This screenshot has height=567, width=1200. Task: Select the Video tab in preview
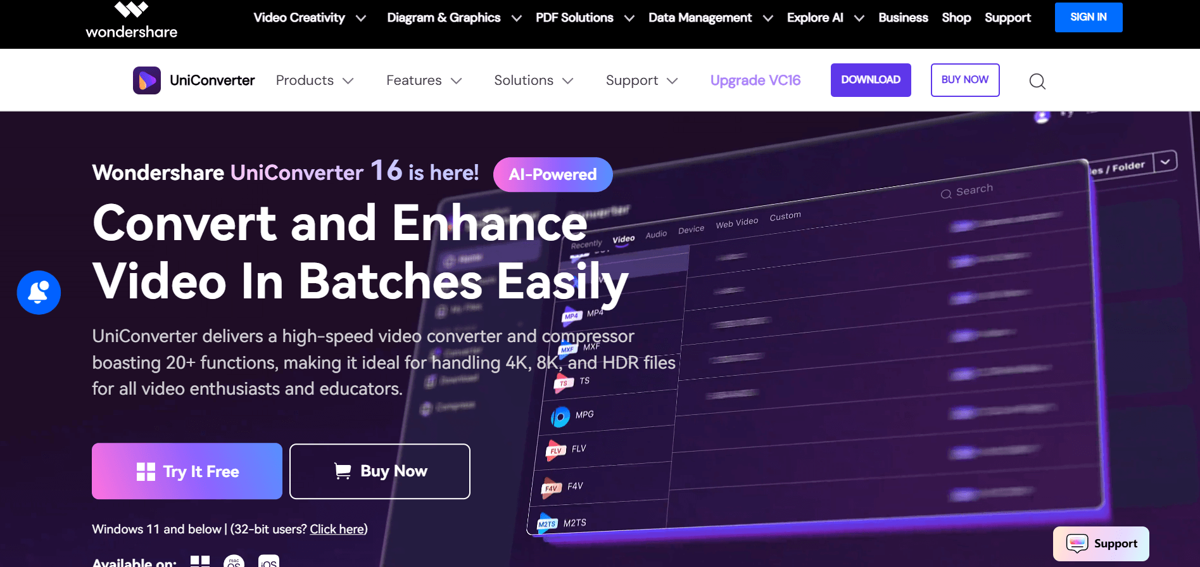point(624,239)
